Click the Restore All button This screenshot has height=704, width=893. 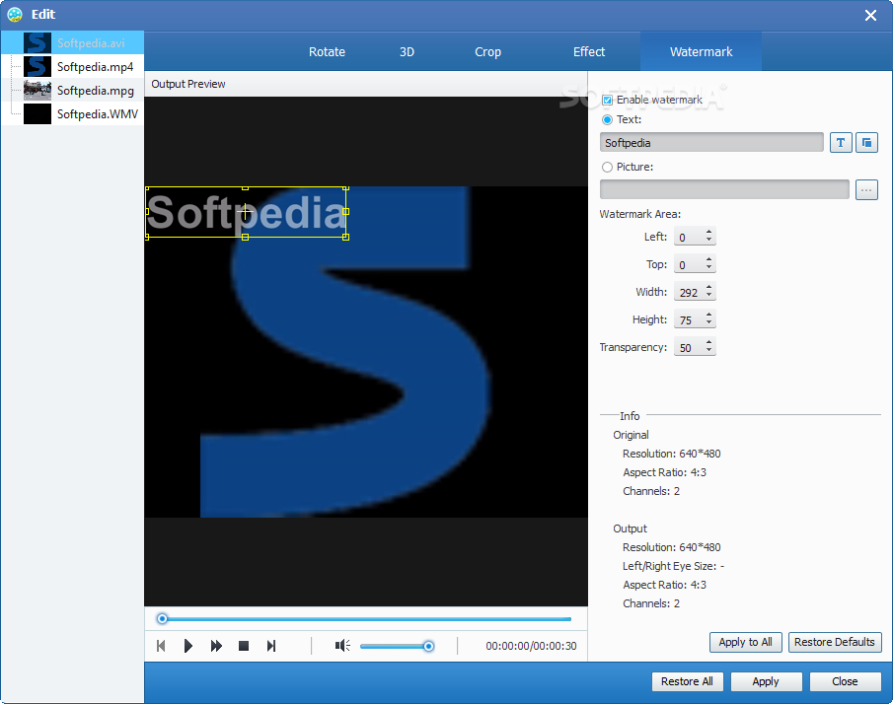687,681
